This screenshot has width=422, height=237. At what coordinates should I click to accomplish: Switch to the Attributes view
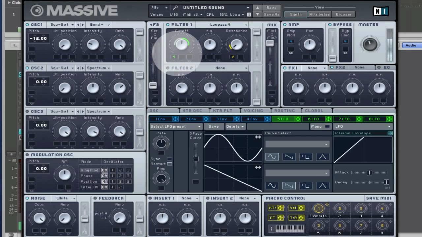click(x=319, y=14)
